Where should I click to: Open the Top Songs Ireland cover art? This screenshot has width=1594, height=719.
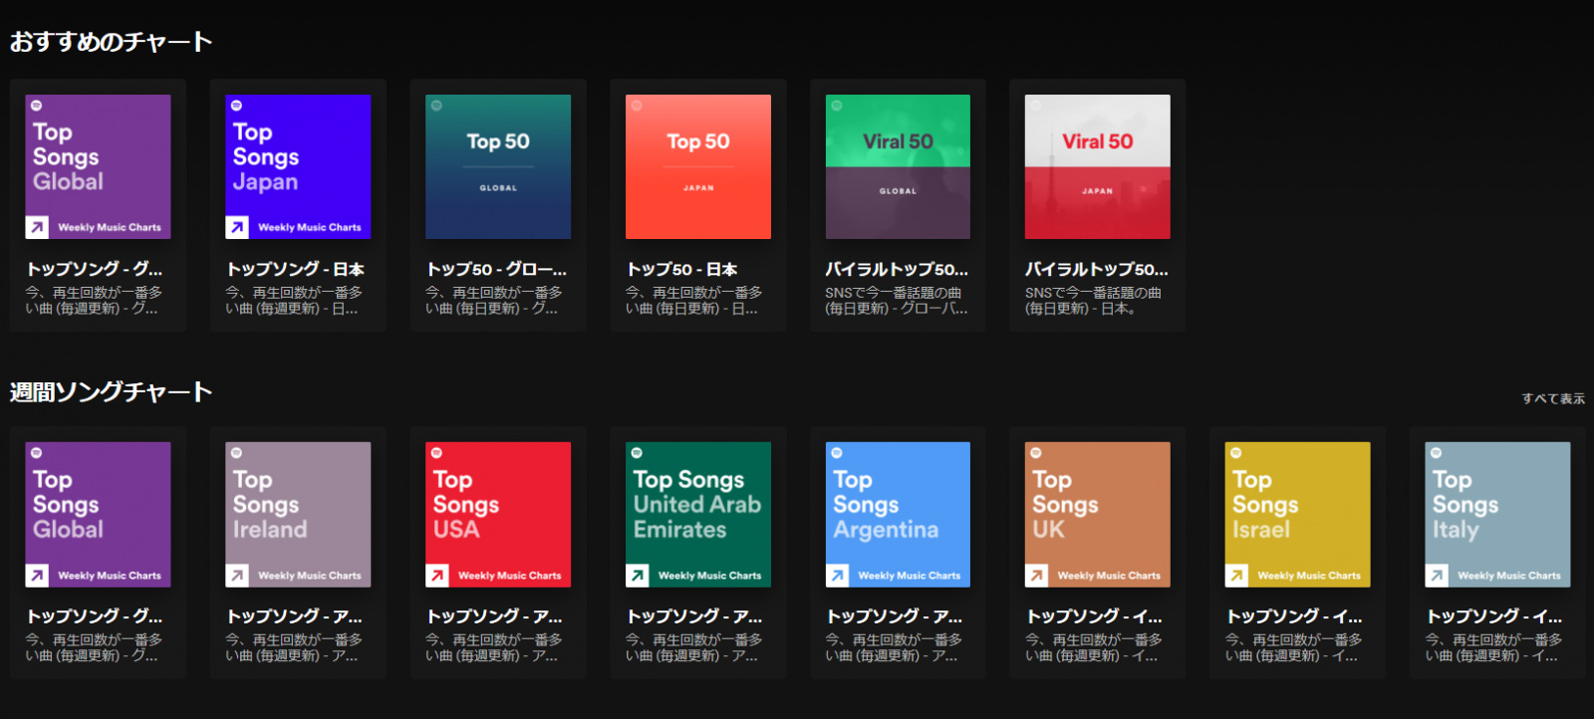pos(298,514)
